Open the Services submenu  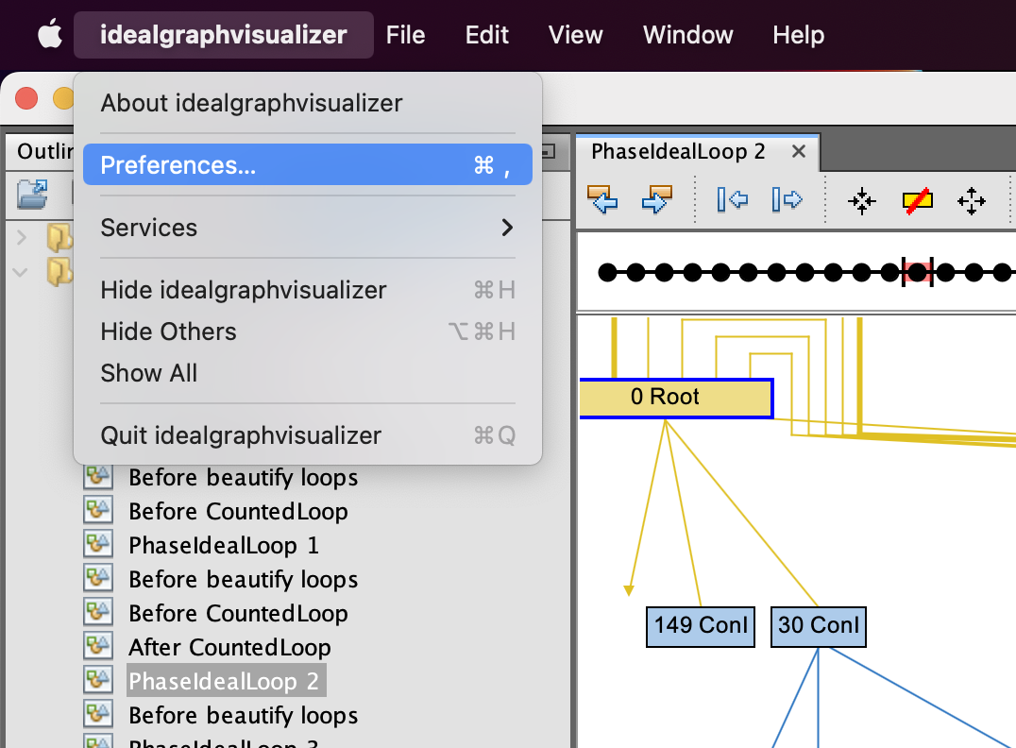[307, 228]
